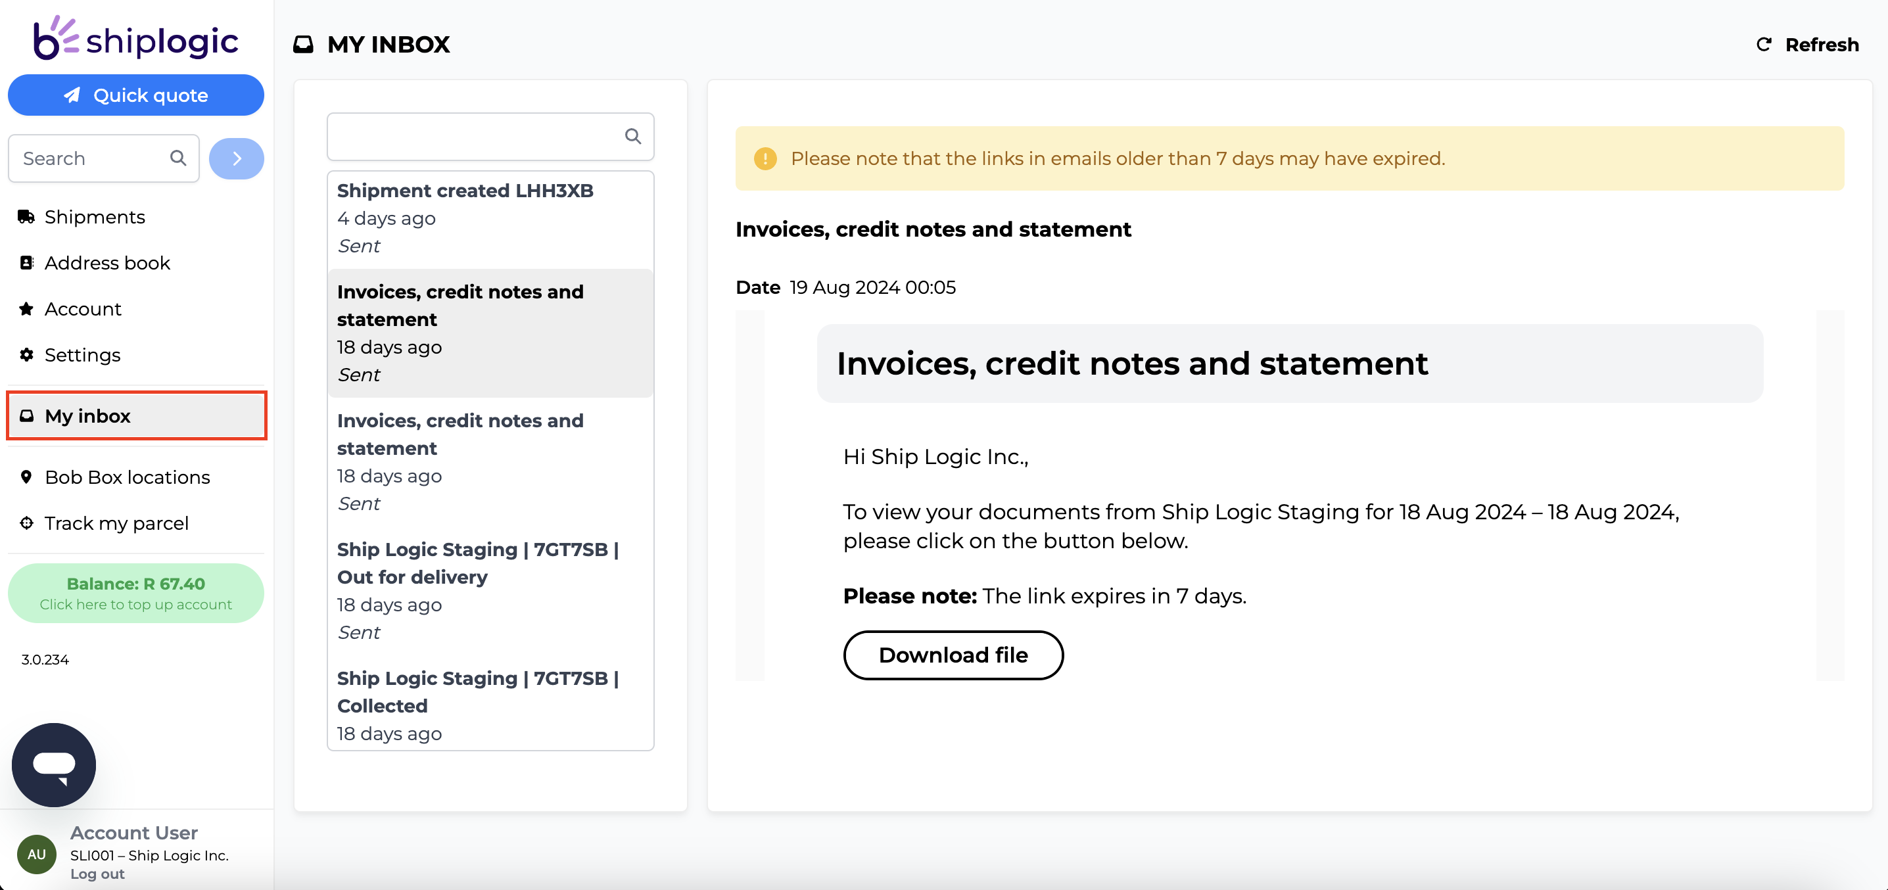Click the Refresh button

coord(1807,45)
